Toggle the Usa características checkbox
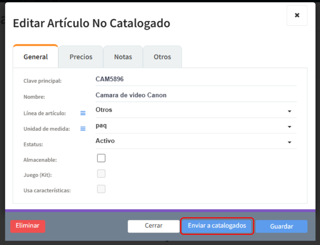 click(x=101, y=189)
